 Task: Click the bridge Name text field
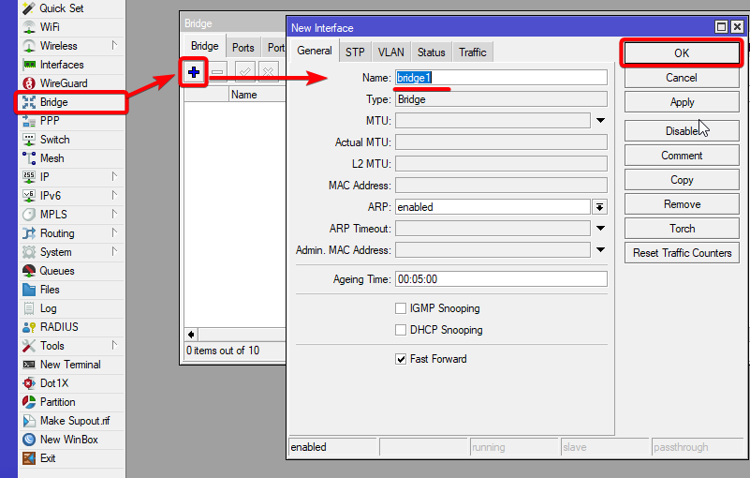501,78
